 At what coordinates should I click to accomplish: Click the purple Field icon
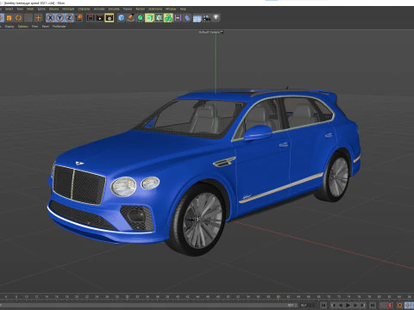(178, 18)
